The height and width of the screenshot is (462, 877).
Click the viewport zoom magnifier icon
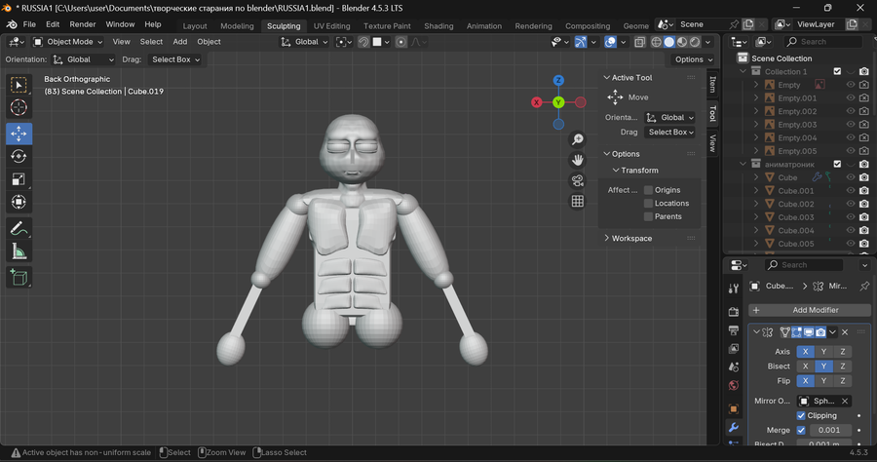(x=577, y=139)
